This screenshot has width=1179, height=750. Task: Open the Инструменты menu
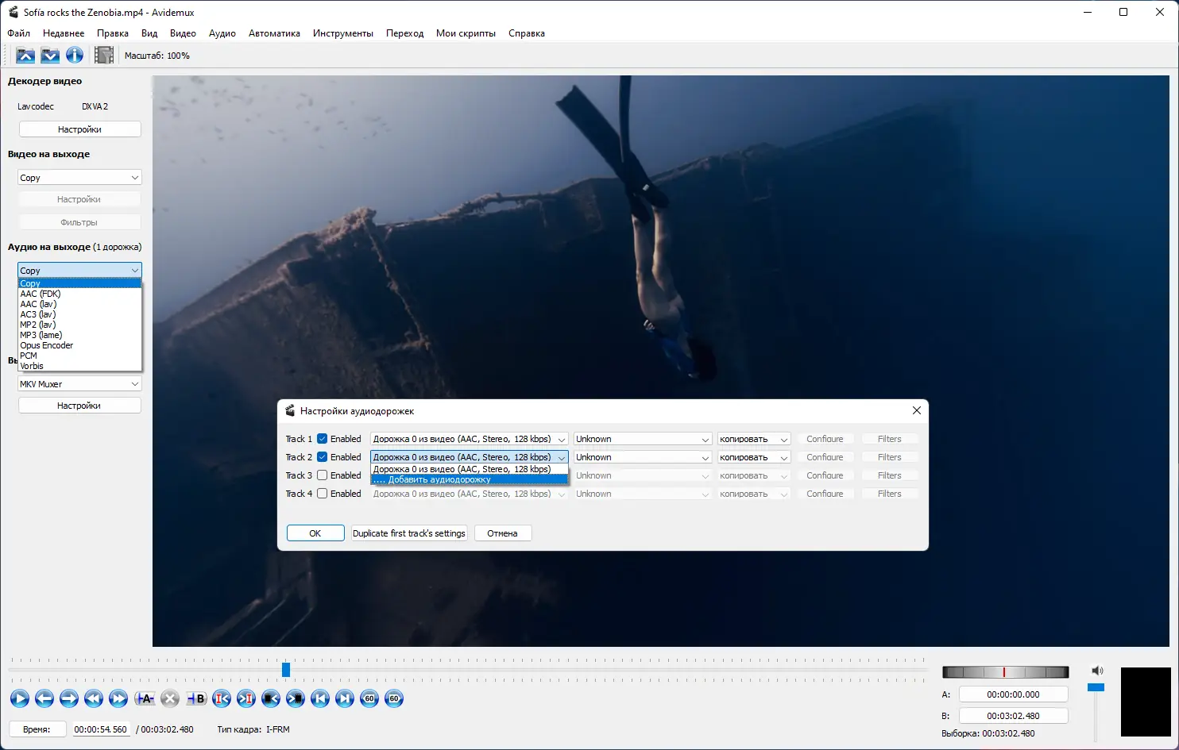coord(342,33)
